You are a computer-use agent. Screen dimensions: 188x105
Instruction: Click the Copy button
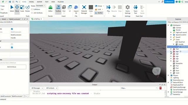[x=3, y=6]
